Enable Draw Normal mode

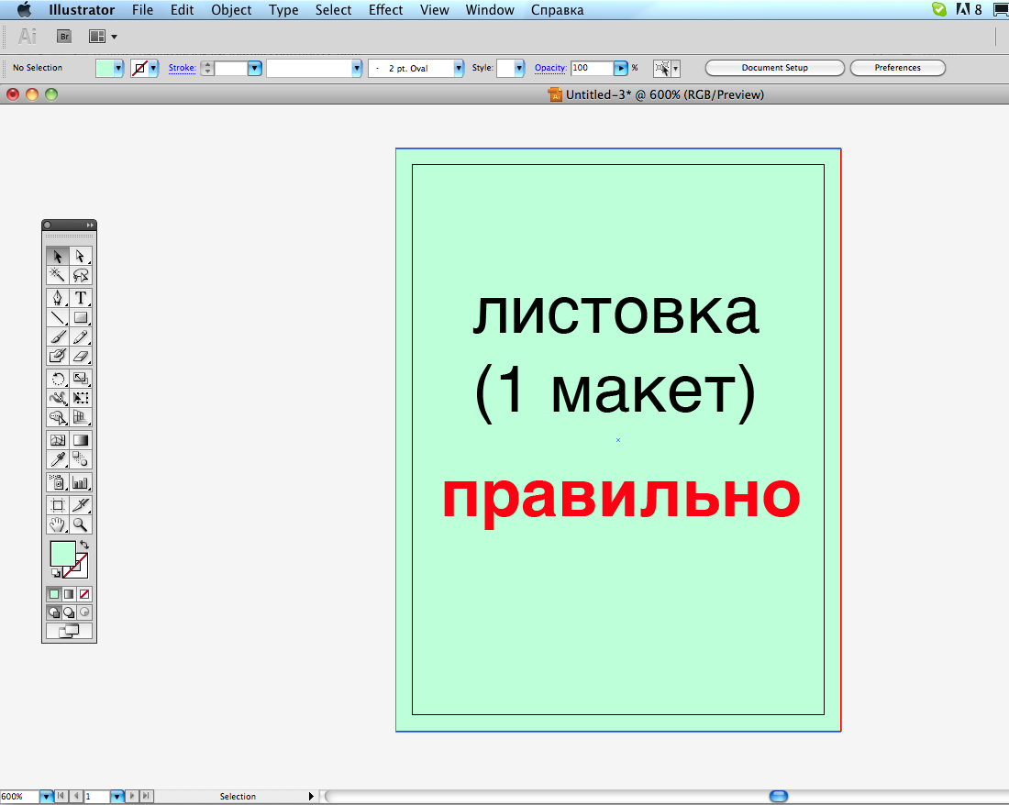coord(54,612)
